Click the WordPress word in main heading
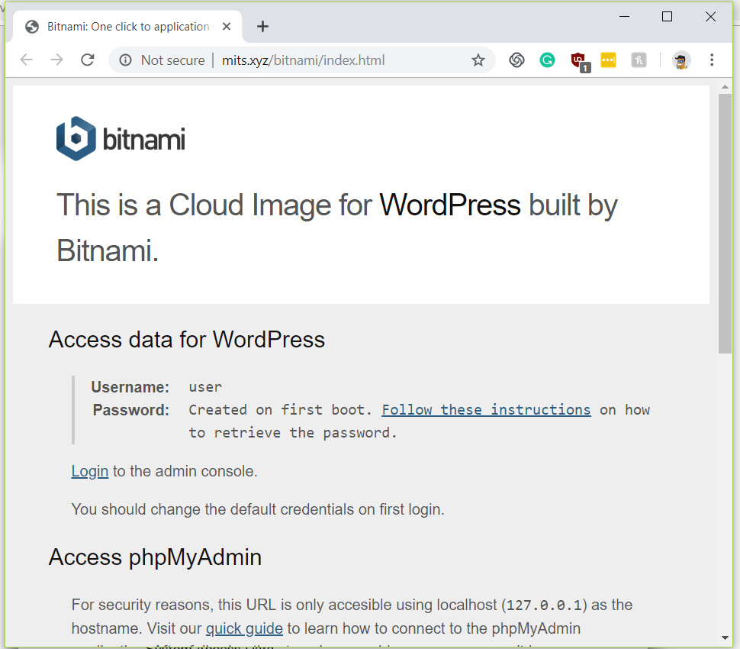Viewport: 740px width, 649px height. point(450,205)
